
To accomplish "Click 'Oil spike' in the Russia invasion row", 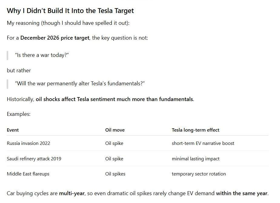I will [114, 143].
